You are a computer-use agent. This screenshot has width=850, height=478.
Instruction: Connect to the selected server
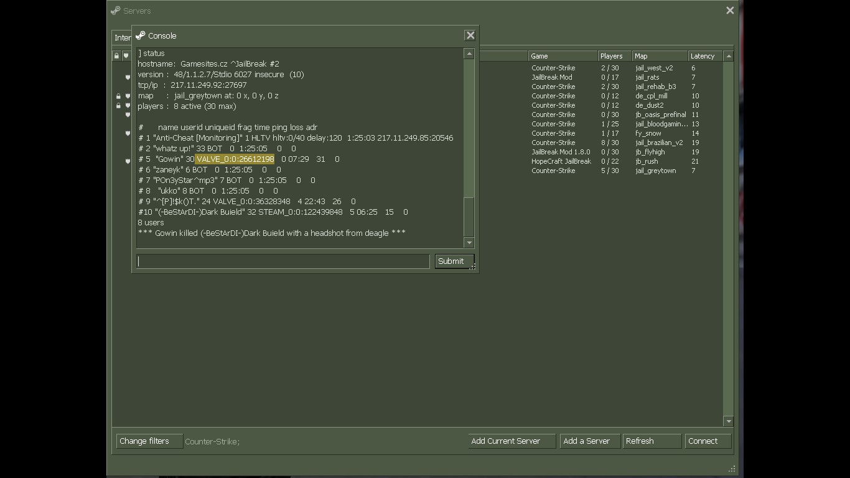coord(708,441)
